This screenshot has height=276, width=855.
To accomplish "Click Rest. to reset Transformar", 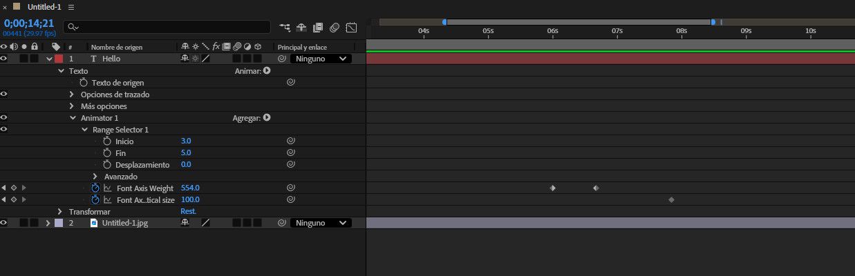I will coord(188,211).
